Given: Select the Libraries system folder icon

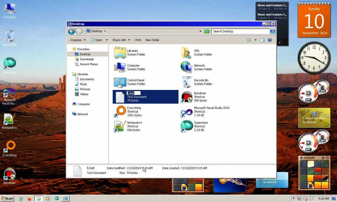Looking at the screenshot, I should coord(120,53).
